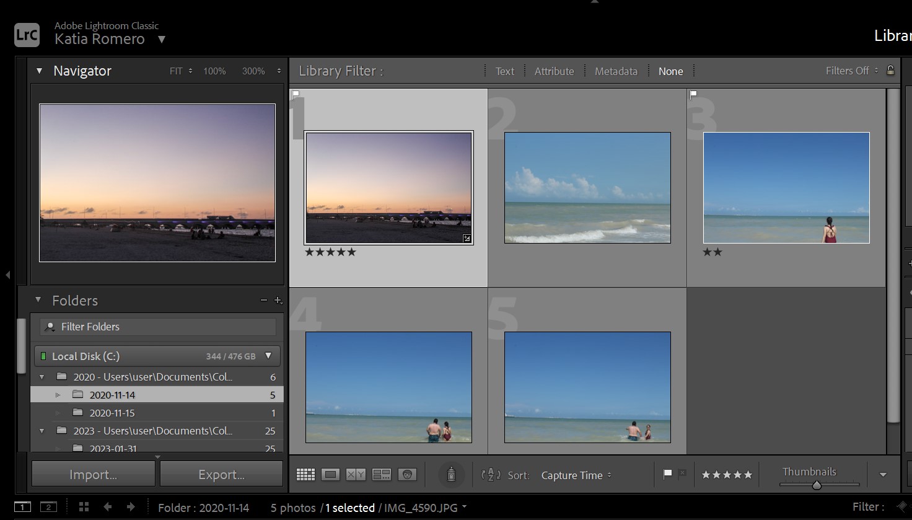This screenshot has width=912, height=520.
Task: Toggle the flag on sunset thumbnail
Action: point(296,94)
